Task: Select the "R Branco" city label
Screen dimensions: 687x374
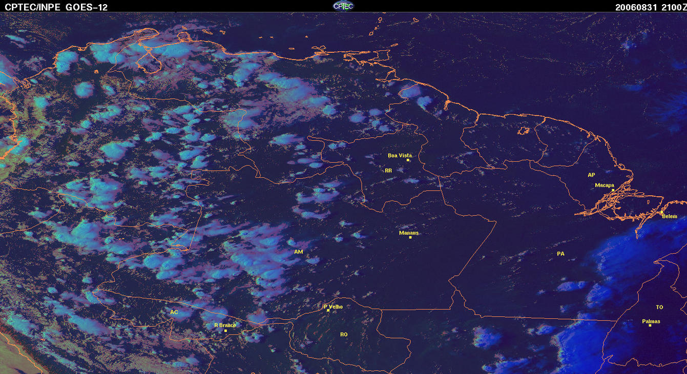Action: pyautogui.click(x=225, y=325)
